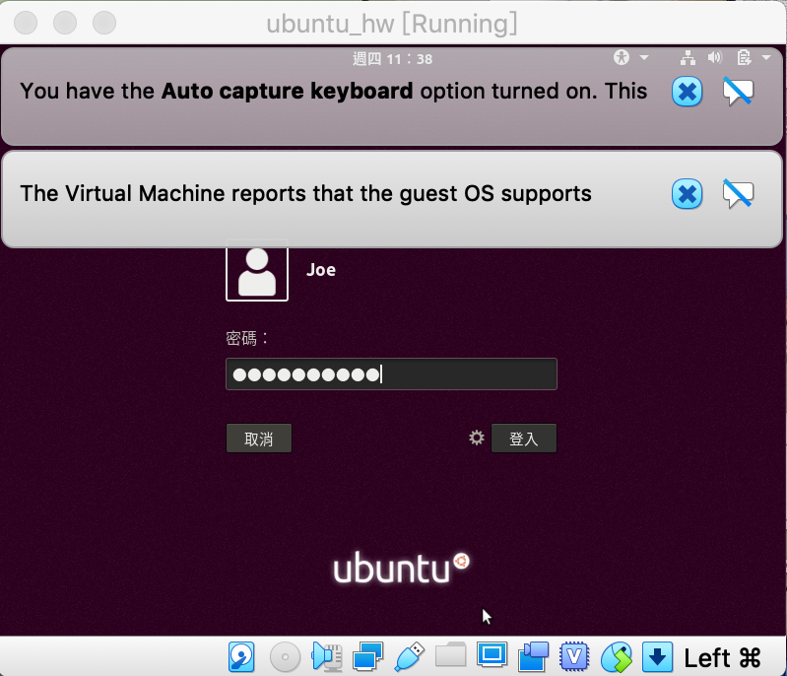Open the optical disc status icon
Image resolution: width=787 pixels, height=676 pixels.
(285, 656)
